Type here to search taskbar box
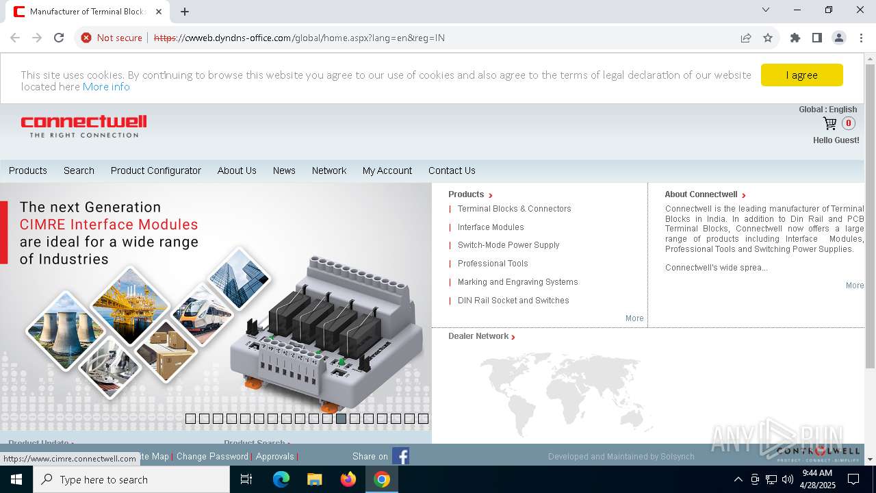 coord(131,479)
